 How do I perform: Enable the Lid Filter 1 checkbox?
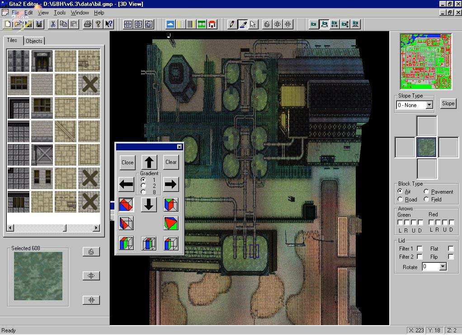(420, 248)
